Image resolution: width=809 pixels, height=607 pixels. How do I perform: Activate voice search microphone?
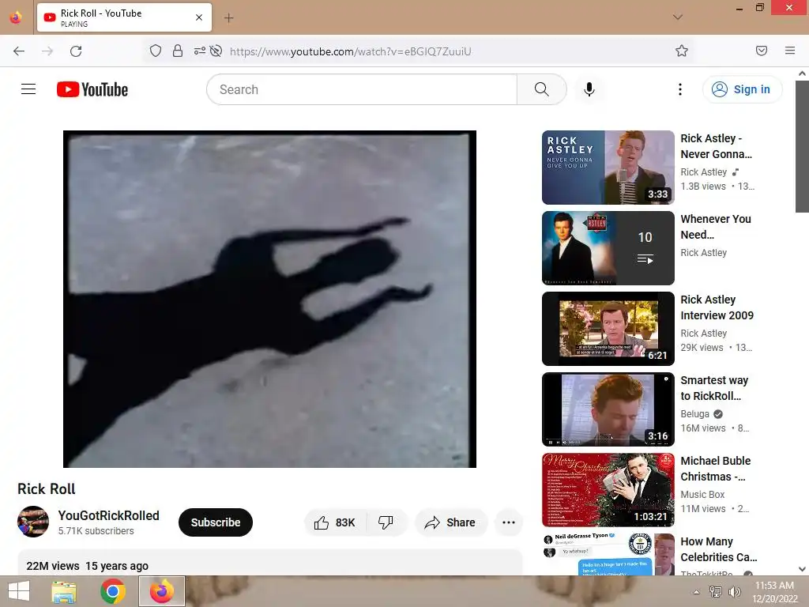click(x=589, y=89)
